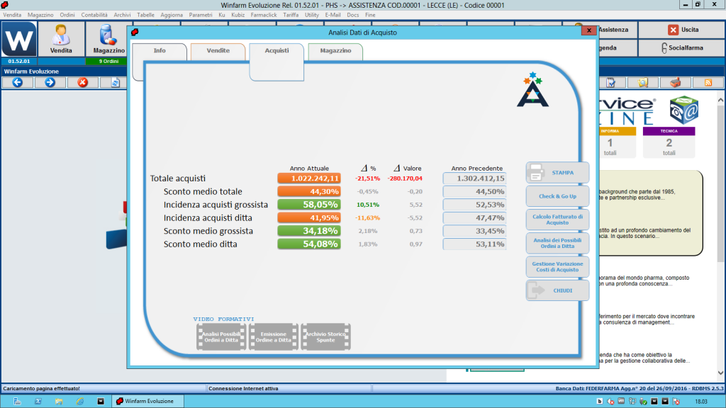Open the Farmaclick menu
The height and width of the screenshot is (408, 726).
[x=264, y=15]
